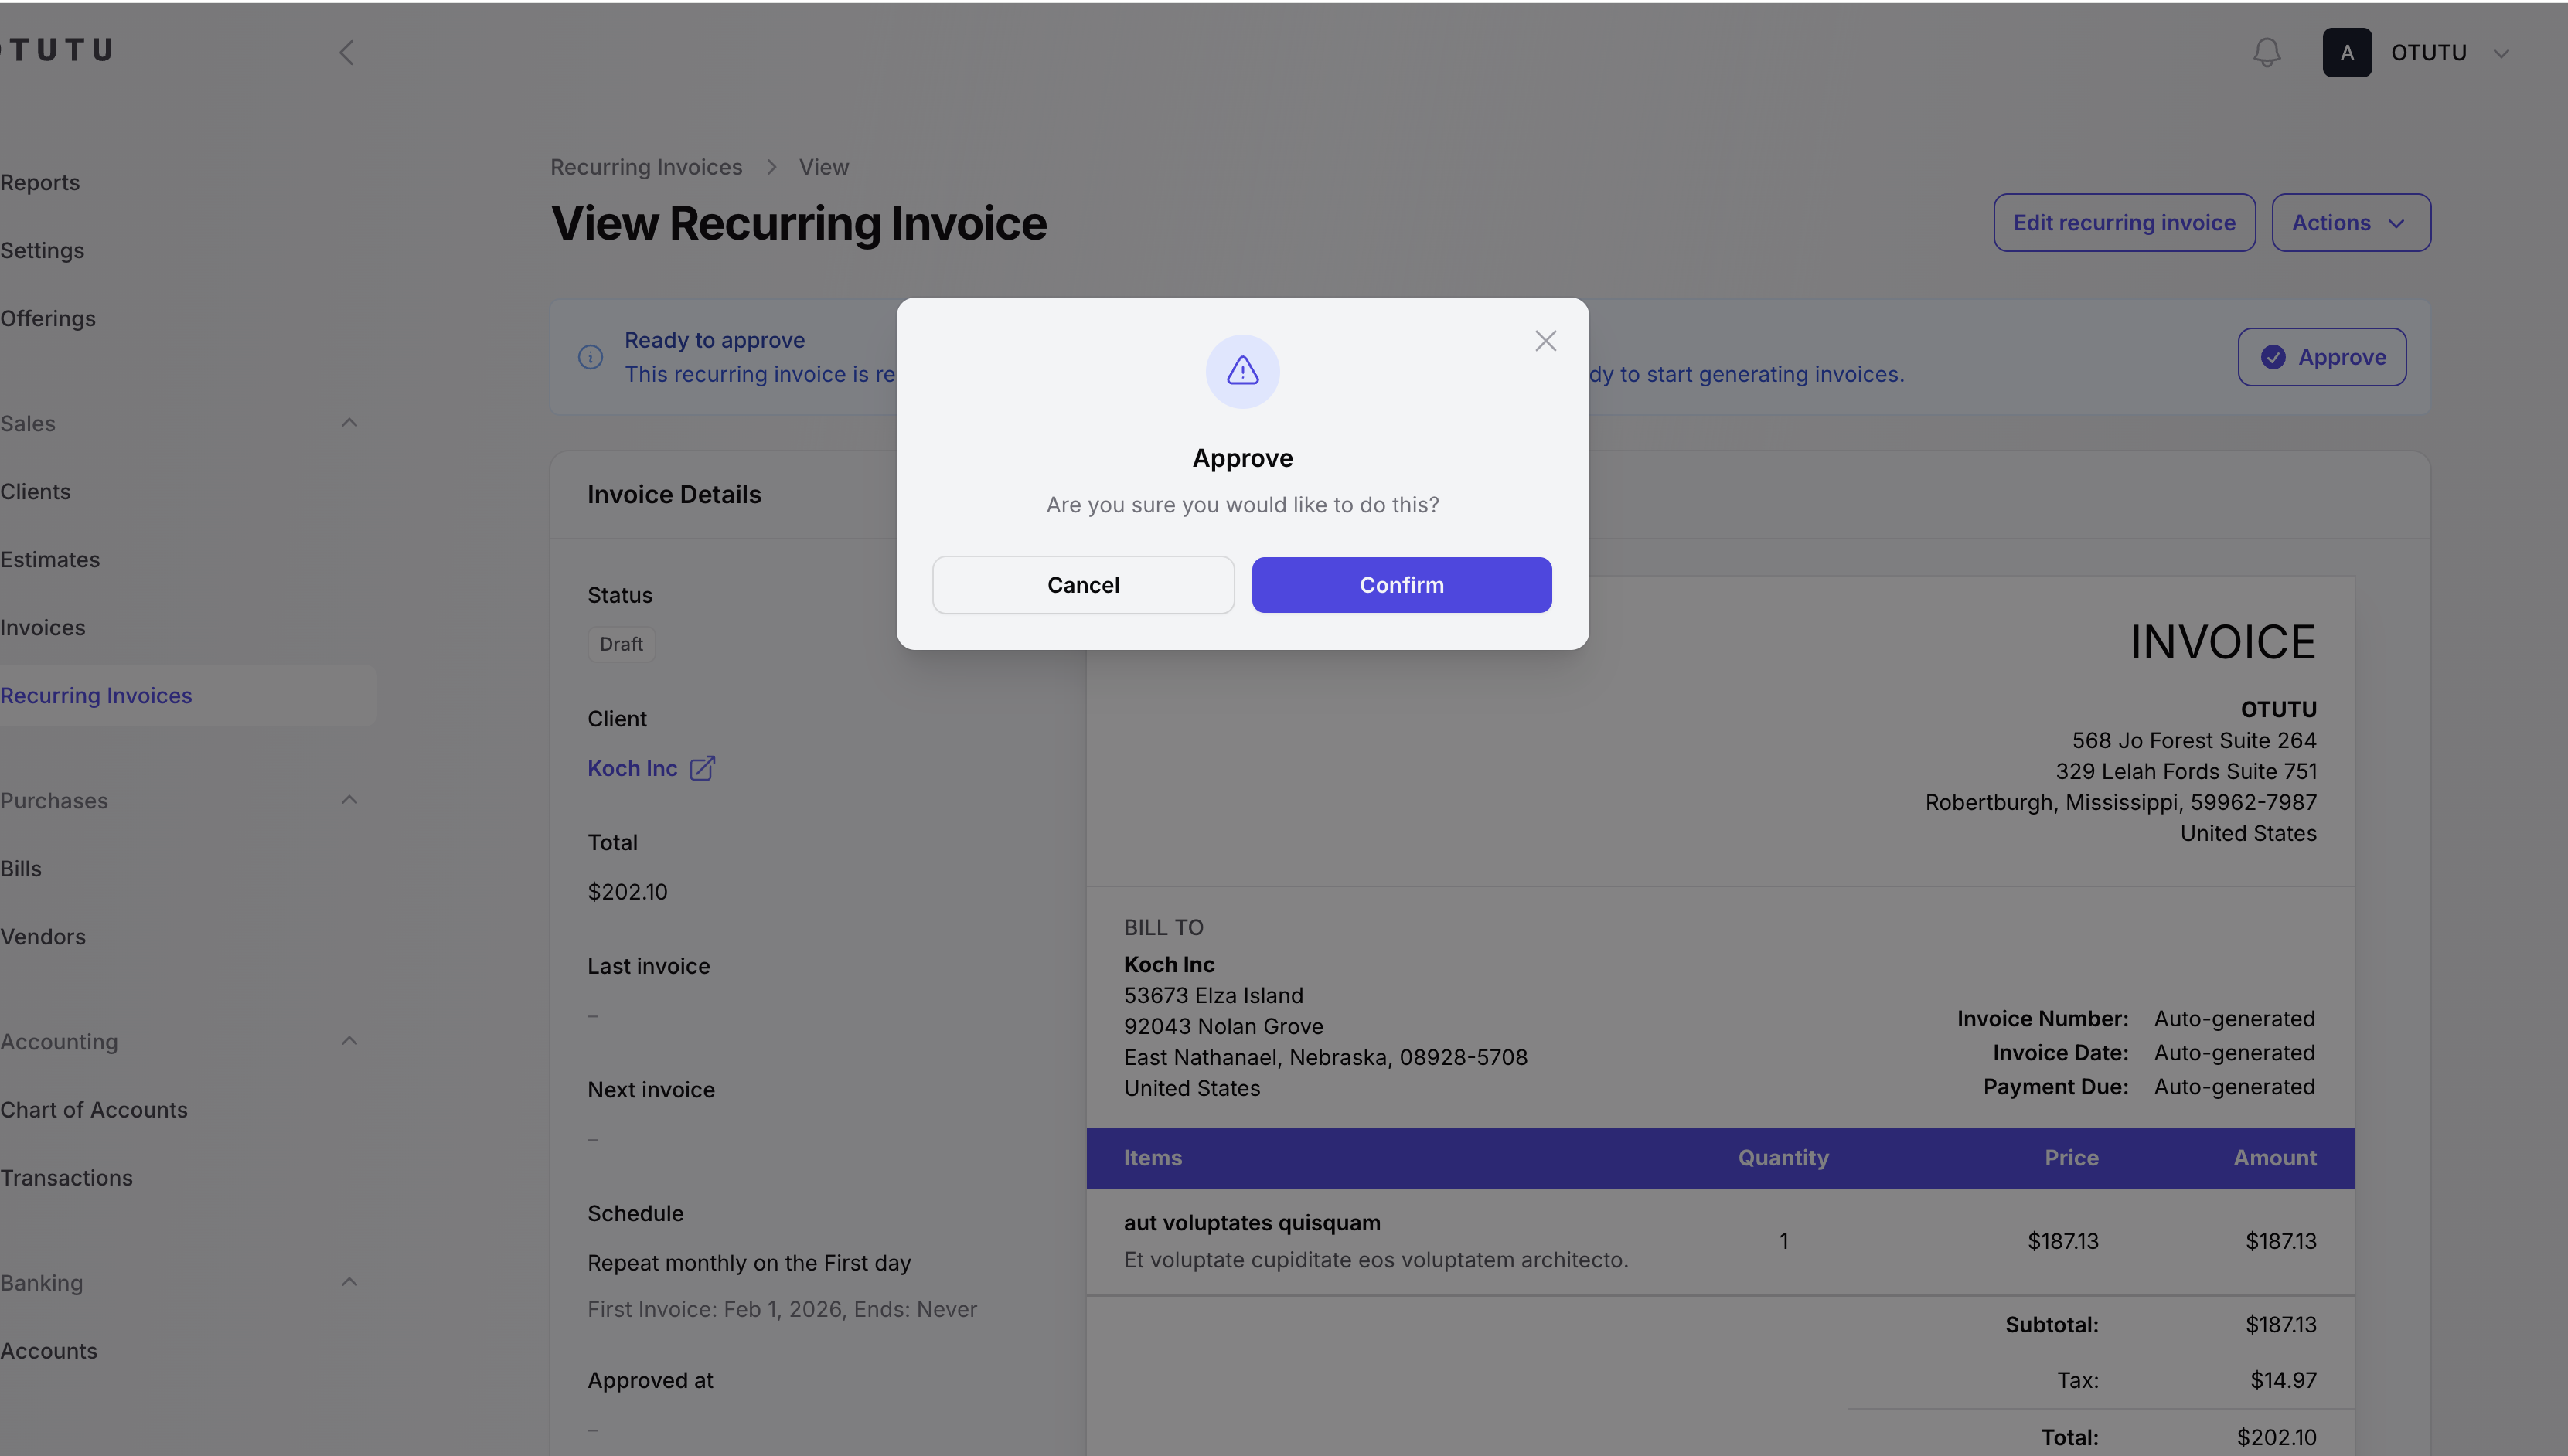The height and width of the screenshot is (1456, 2568).
Task: Open Koch Inc external link icon
Action: tap(702, 768)
